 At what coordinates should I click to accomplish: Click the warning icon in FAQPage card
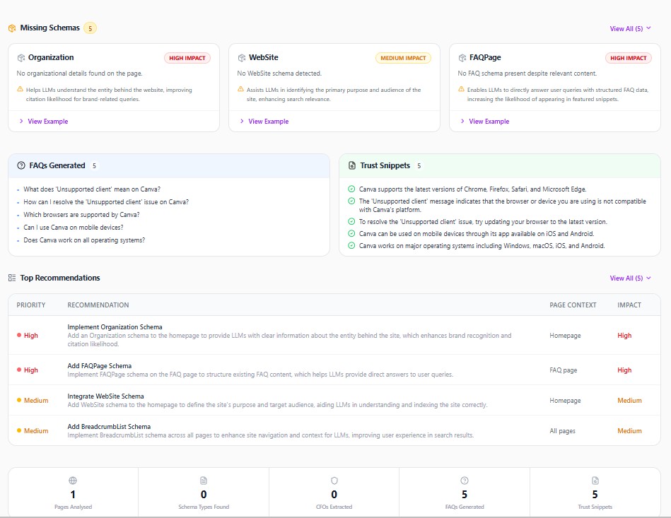pyautogui.click(x=461, y=90)
